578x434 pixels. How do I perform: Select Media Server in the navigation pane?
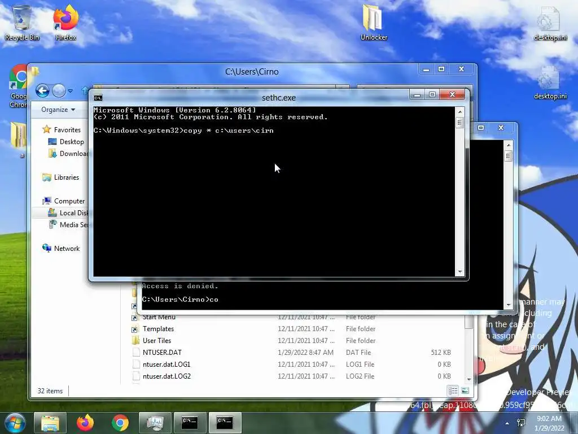tap(68, 225)
